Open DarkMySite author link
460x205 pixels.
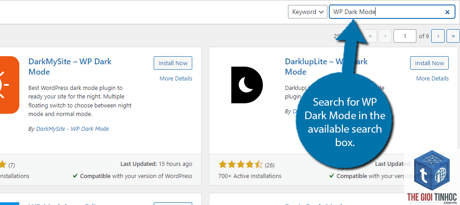72,129
